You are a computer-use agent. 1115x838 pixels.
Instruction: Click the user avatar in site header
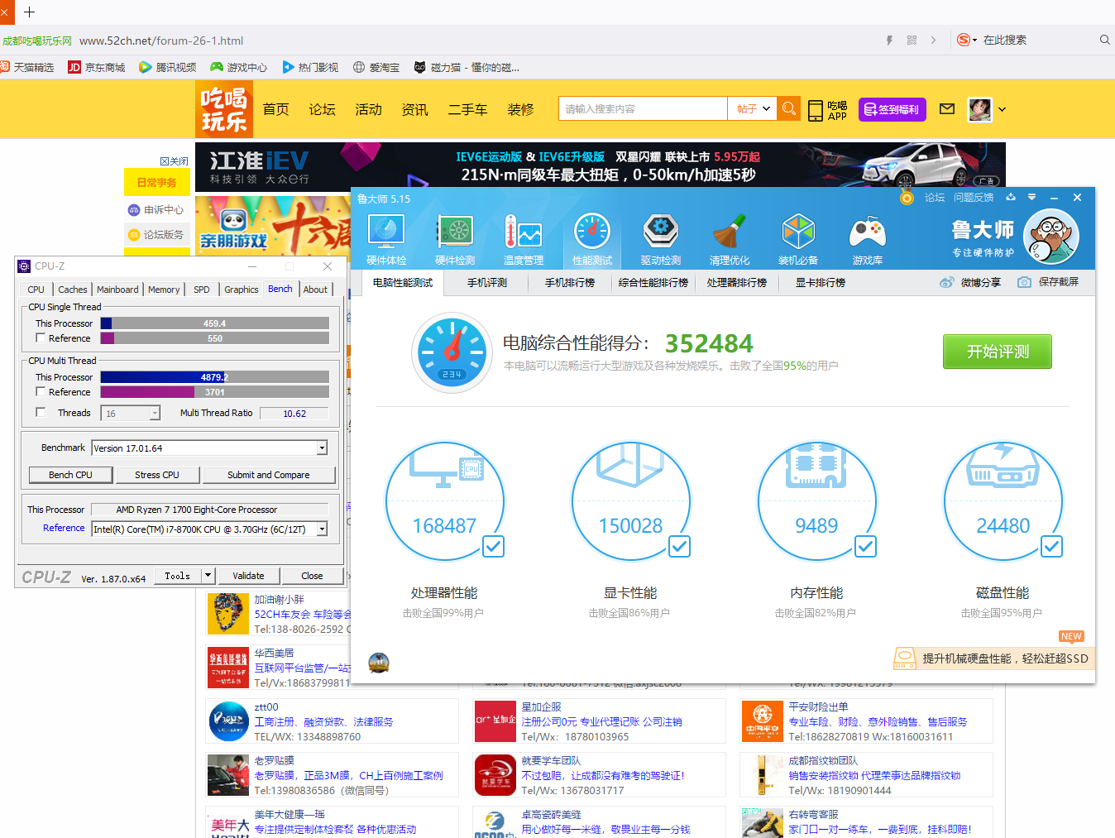[x=980, y=109]
